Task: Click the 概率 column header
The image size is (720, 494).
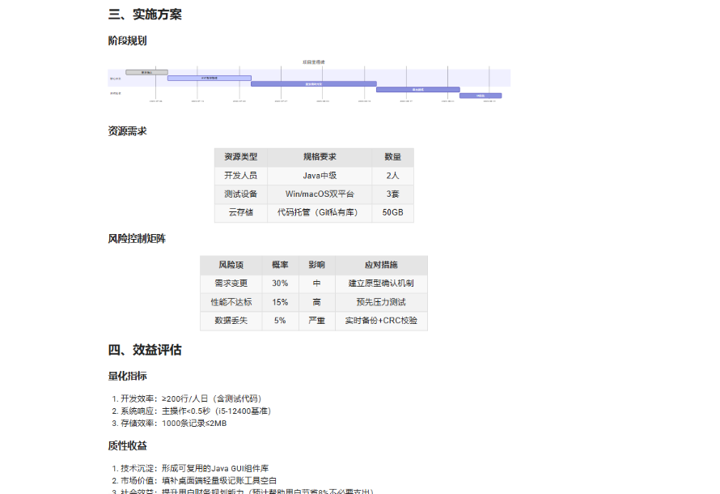Action: click(x=280, y=265)
